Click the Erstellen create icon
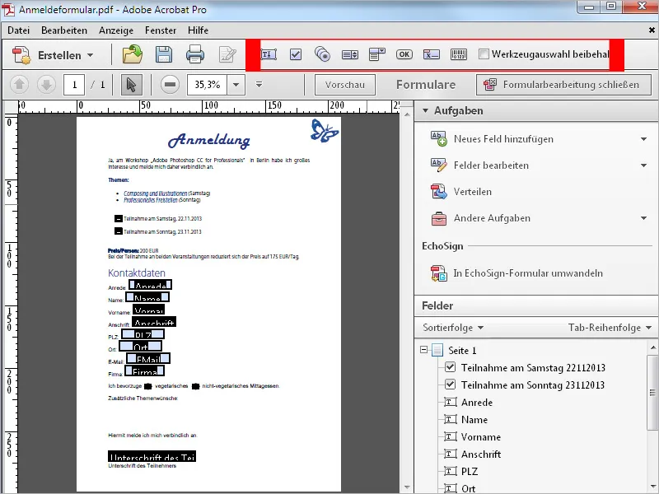This screenshot has width=659, height=494. 21,55
